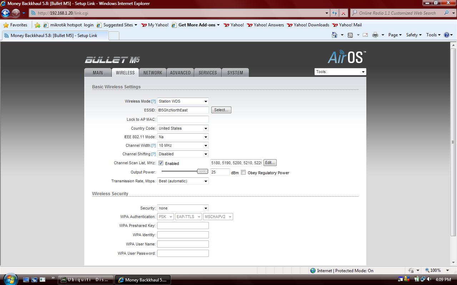Viewport: 457px width, 285px height.
Task: Click the Bullet M5 logo
Action: (112, 60)
